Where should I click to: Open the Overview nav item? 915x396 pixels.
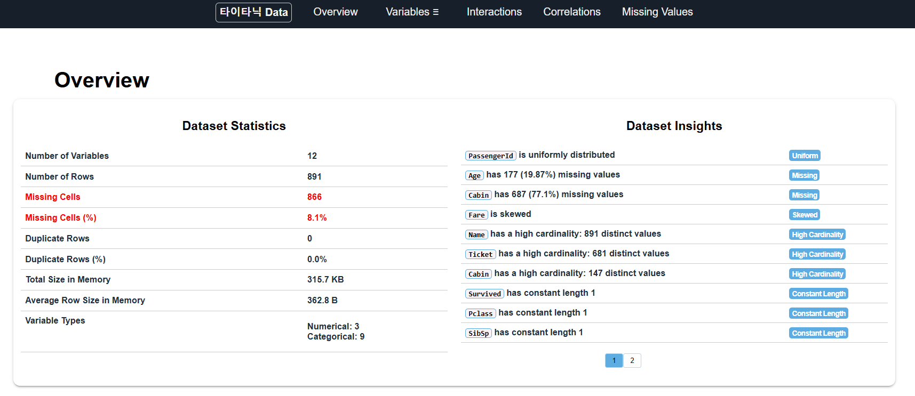[x=335, y=12]
